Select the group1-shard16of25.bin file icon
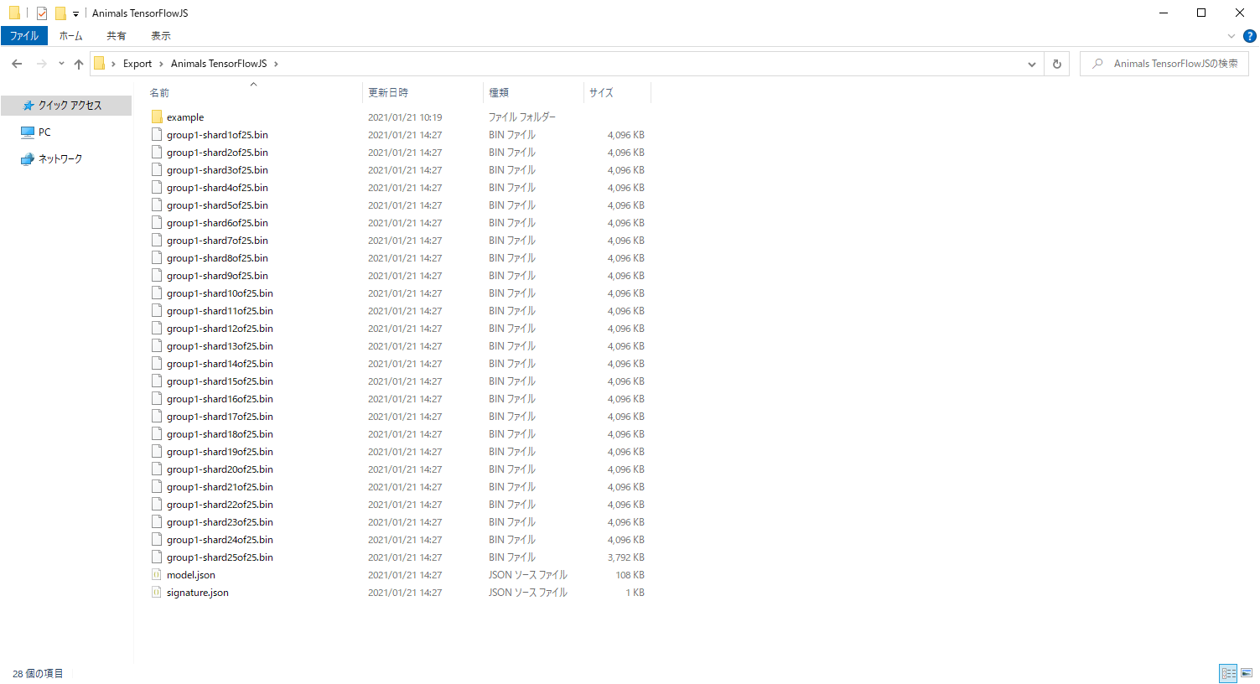The image size is (1260, 684). [x=157, y=399]
